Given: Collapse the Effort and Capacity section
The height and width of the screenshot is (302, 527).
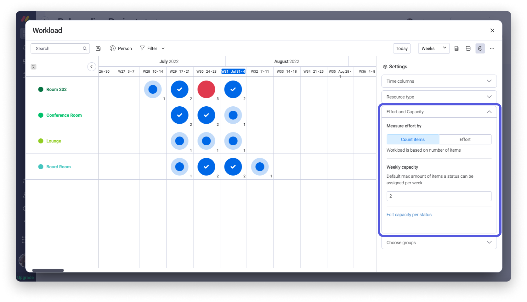Looking at the screenshot, I should pyautogui.click(x=439, y=112).
